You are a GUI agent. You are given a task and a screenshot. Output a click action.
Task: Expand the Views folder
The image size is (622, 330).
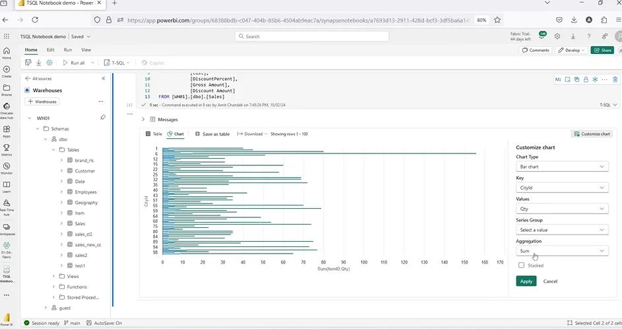[x=53, y=276]
